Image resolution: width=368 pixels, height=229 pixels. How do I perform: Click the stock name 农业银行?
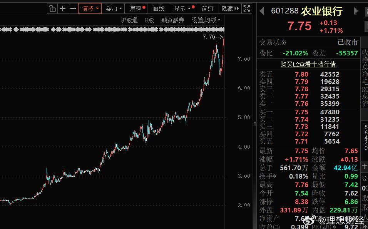[322, 11]
